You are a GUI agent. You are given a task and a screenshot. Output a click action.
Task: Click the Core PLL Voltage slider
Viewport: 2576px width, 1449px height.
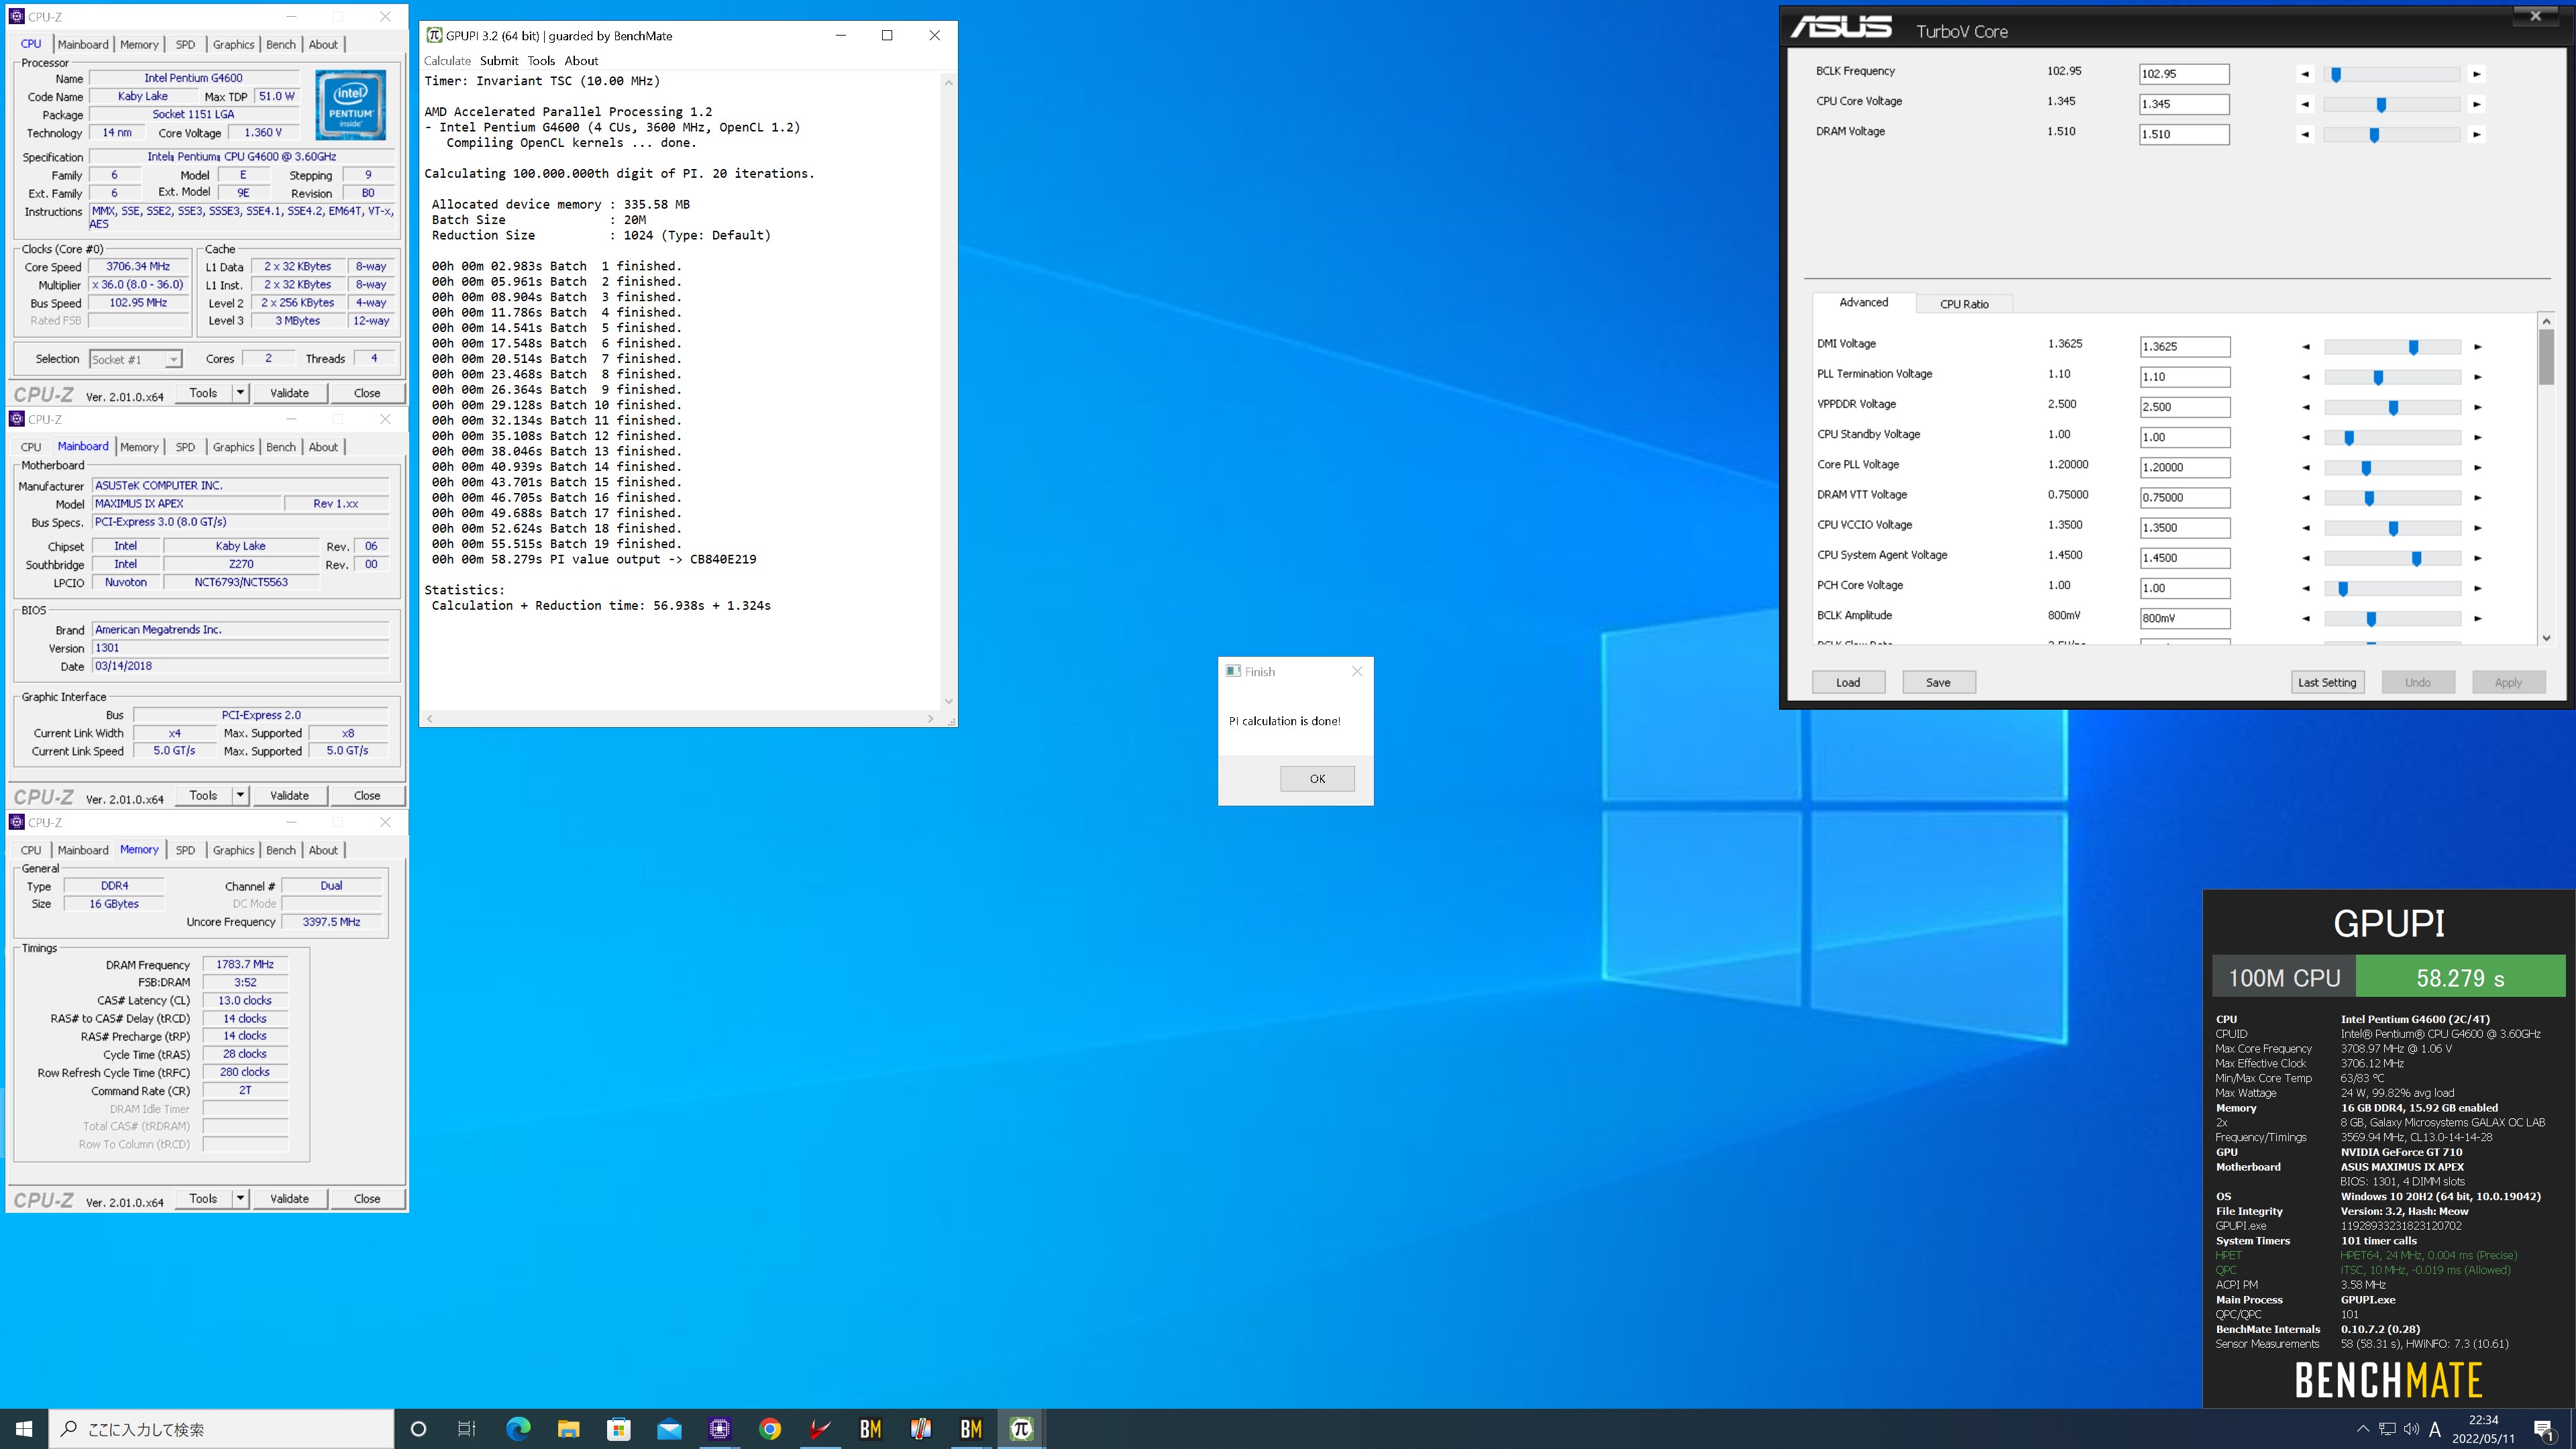2392,467
